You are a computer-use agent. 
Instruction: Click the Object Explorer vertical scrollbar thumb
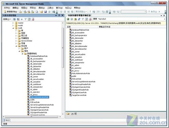63,48
